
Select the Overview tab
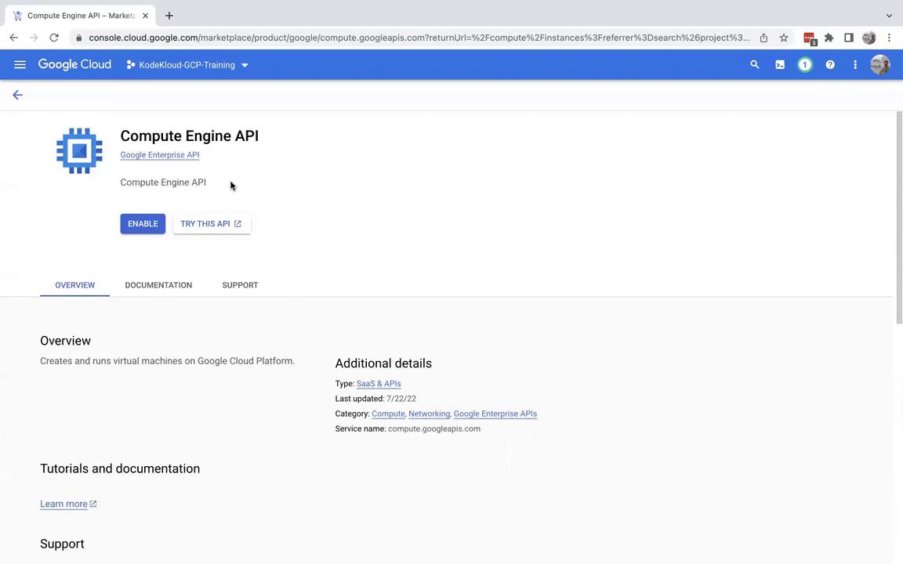(x=74, y=285)
